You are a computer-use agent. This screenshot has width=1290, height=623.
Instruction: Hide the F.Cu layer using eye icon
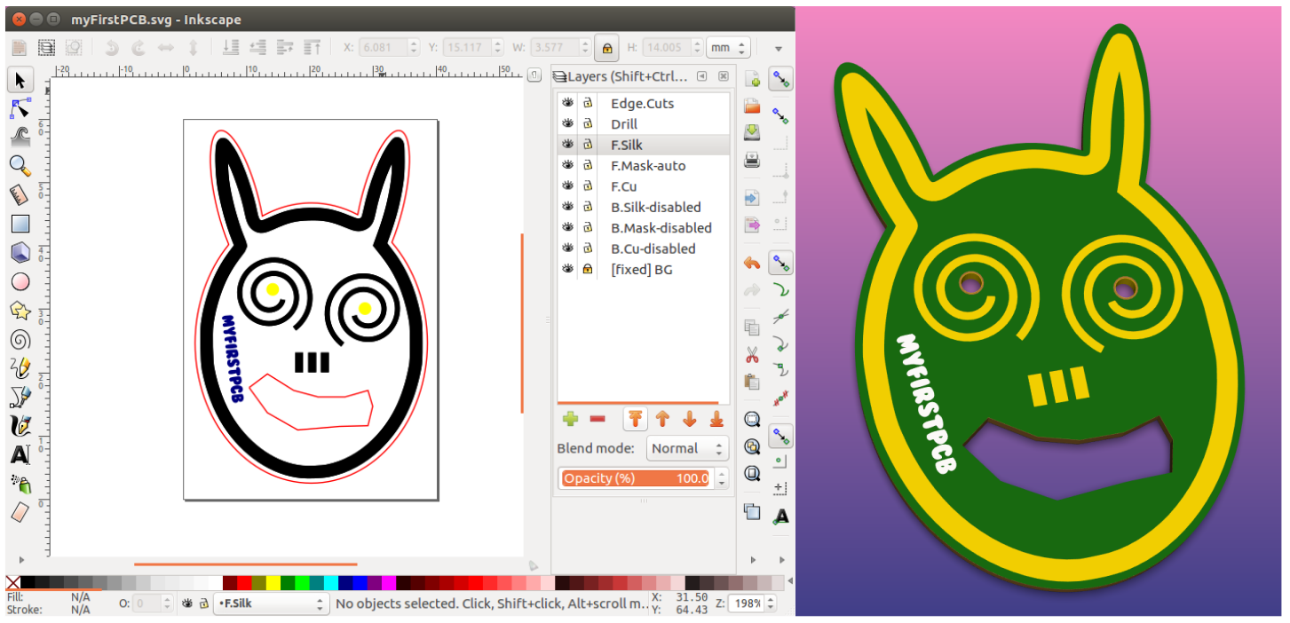coord(568,186)
